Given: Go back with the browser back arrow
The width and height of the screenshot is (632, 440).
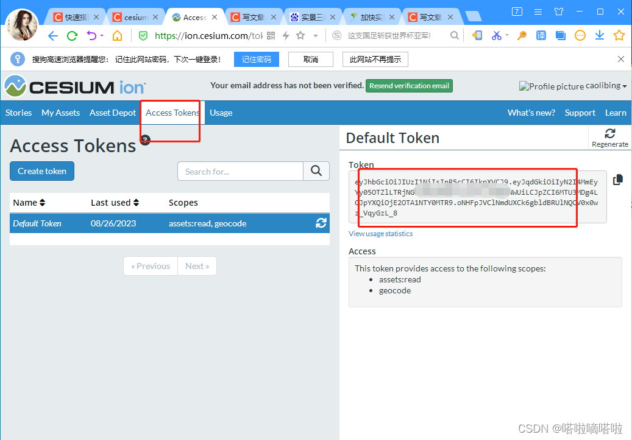Looking at the screenshot, I should pos(53,36).
